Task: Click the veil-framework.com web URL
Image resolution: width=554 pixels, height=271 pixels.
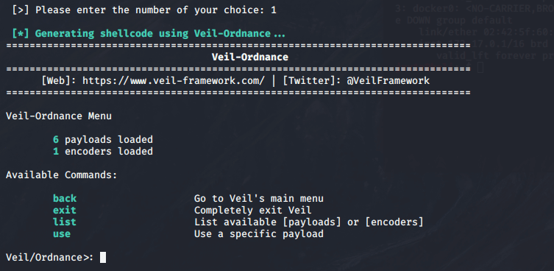Action: (174, 81)
